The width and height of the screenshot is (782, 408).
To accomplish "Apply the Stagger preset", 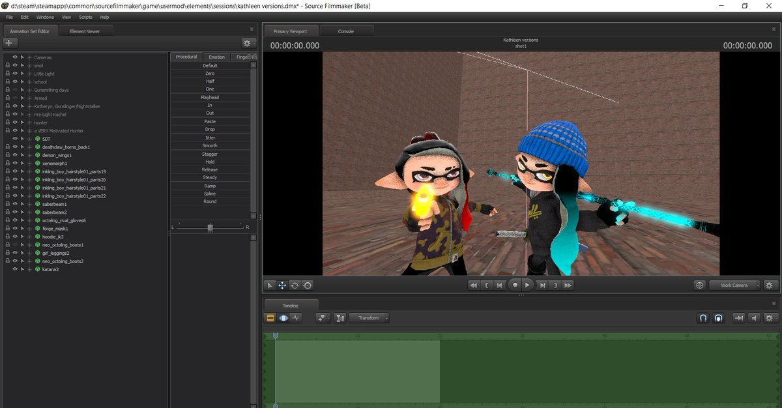I will (210, 154).
